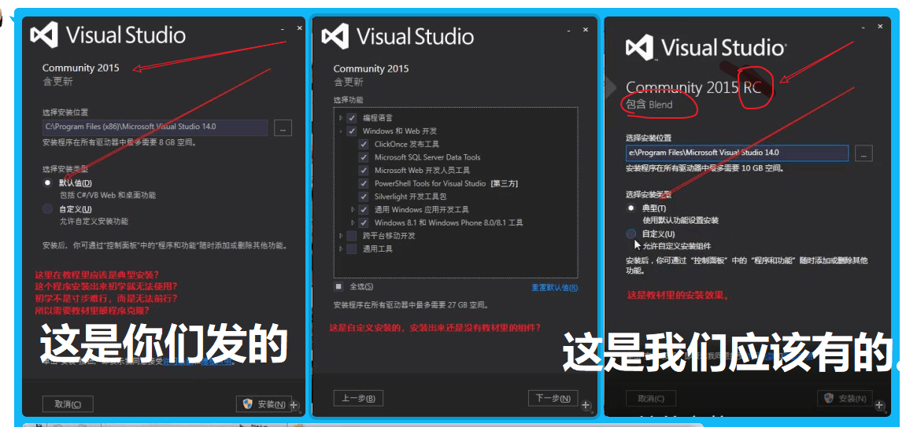Click 'Community 2015 RC' title text
The height and width of the screenshot is (427, 906).
click(694, 88)
